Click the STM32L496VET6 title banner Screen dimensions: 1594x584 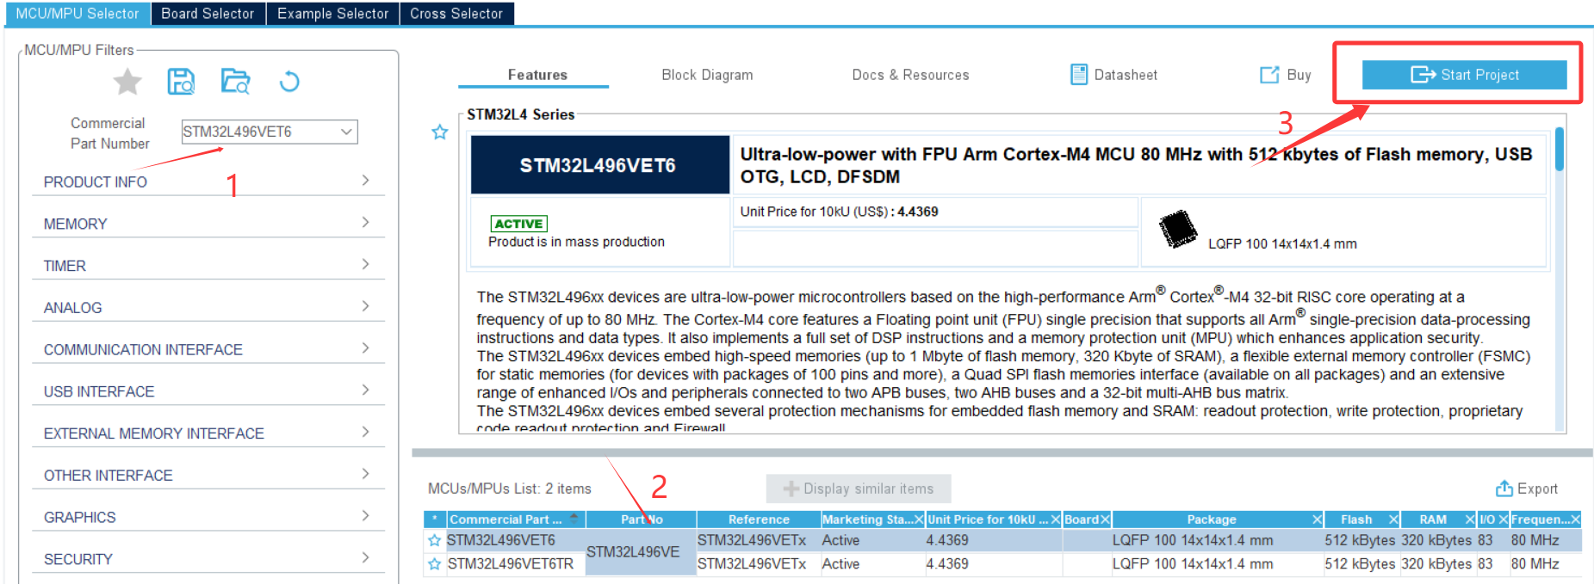click(x=599, y=165)
